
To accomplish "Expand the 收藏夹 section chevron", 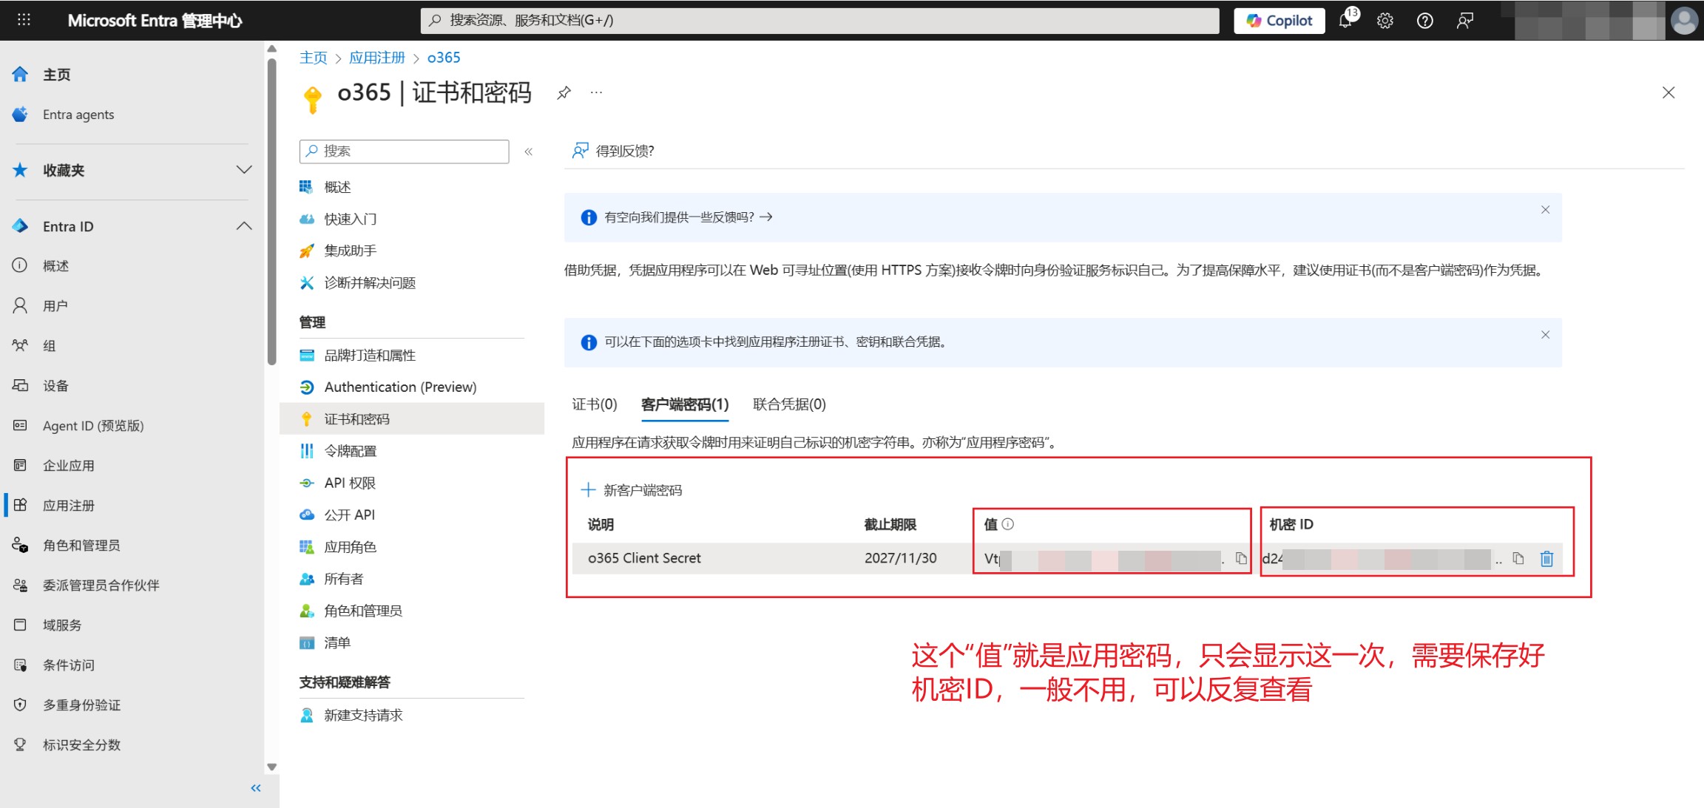I will (x=244, y=170).
